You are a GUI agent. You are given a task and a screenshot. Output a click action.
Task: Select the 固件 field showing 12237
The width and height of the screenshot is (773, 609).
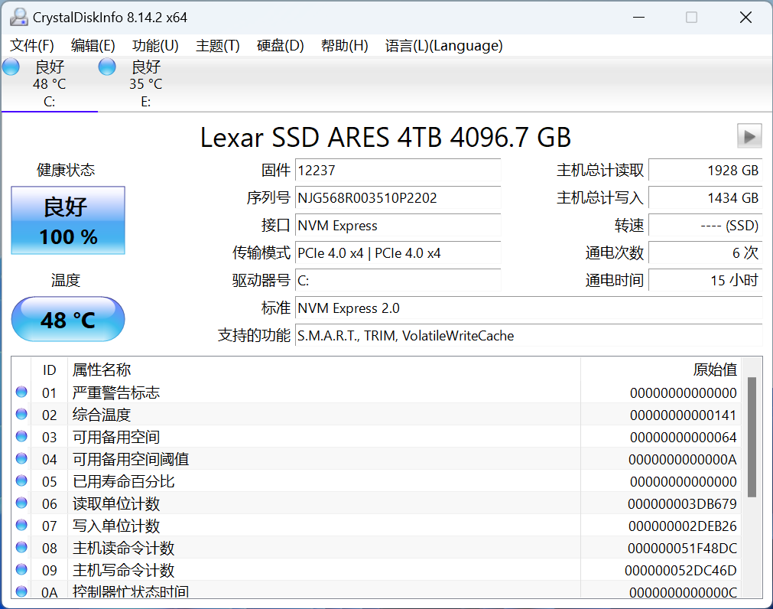pyautogui.click(x=398, y=171)
